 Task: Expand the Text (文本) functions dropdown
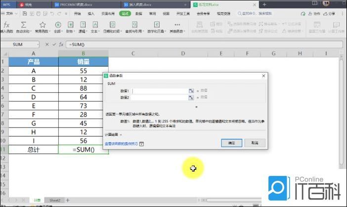point(94,27)
